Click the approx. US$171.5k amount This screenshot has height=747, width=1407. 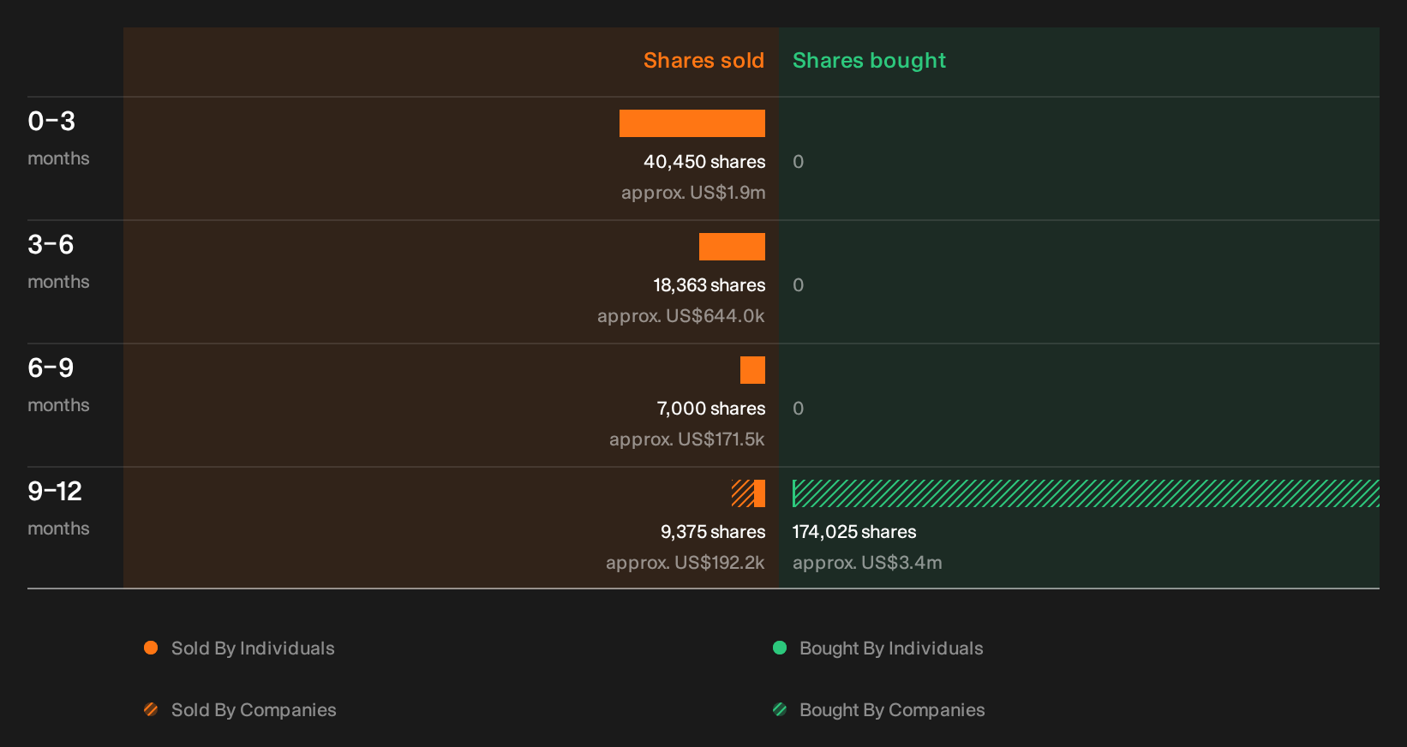[687, 439]
